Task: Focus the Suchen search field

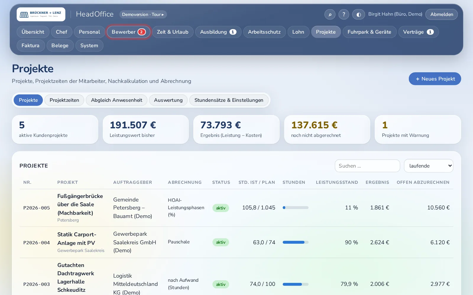Action: [x=367, y=166]
